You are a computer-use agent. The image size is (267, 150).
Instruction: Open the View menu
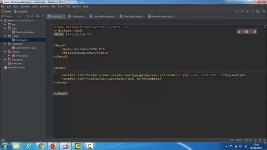pyautogui.click(x=16, y=7)
